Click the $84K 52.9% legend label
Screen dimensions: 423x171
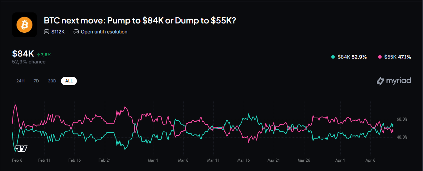352,57
